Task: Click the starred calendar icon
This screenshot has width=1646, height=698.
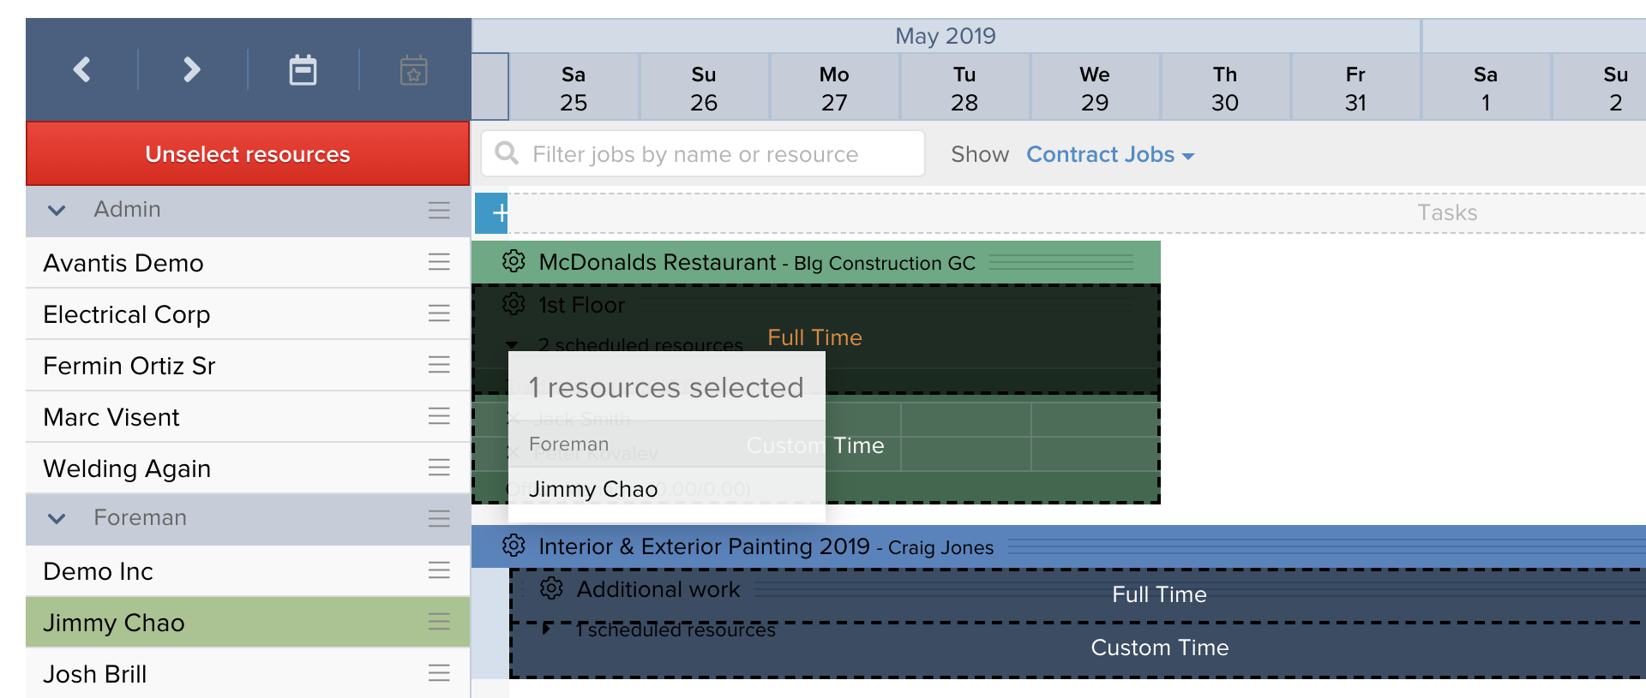Action: [414, 69]
